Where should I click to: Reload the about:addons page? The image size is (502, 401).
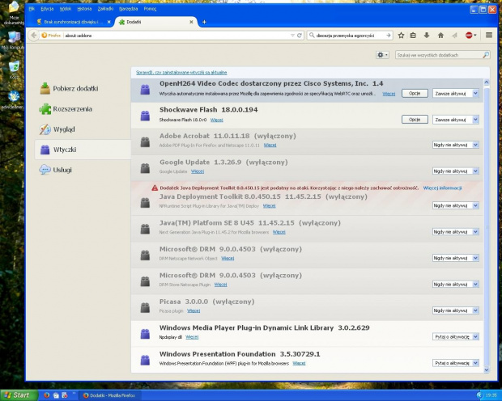pos(300,36)
